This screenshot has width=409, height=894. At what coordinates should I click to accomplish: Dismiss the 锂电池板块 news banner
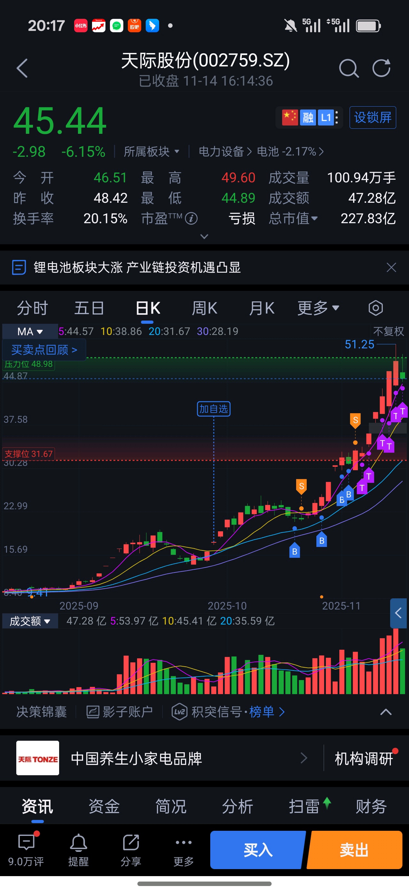tap(391, 267)
